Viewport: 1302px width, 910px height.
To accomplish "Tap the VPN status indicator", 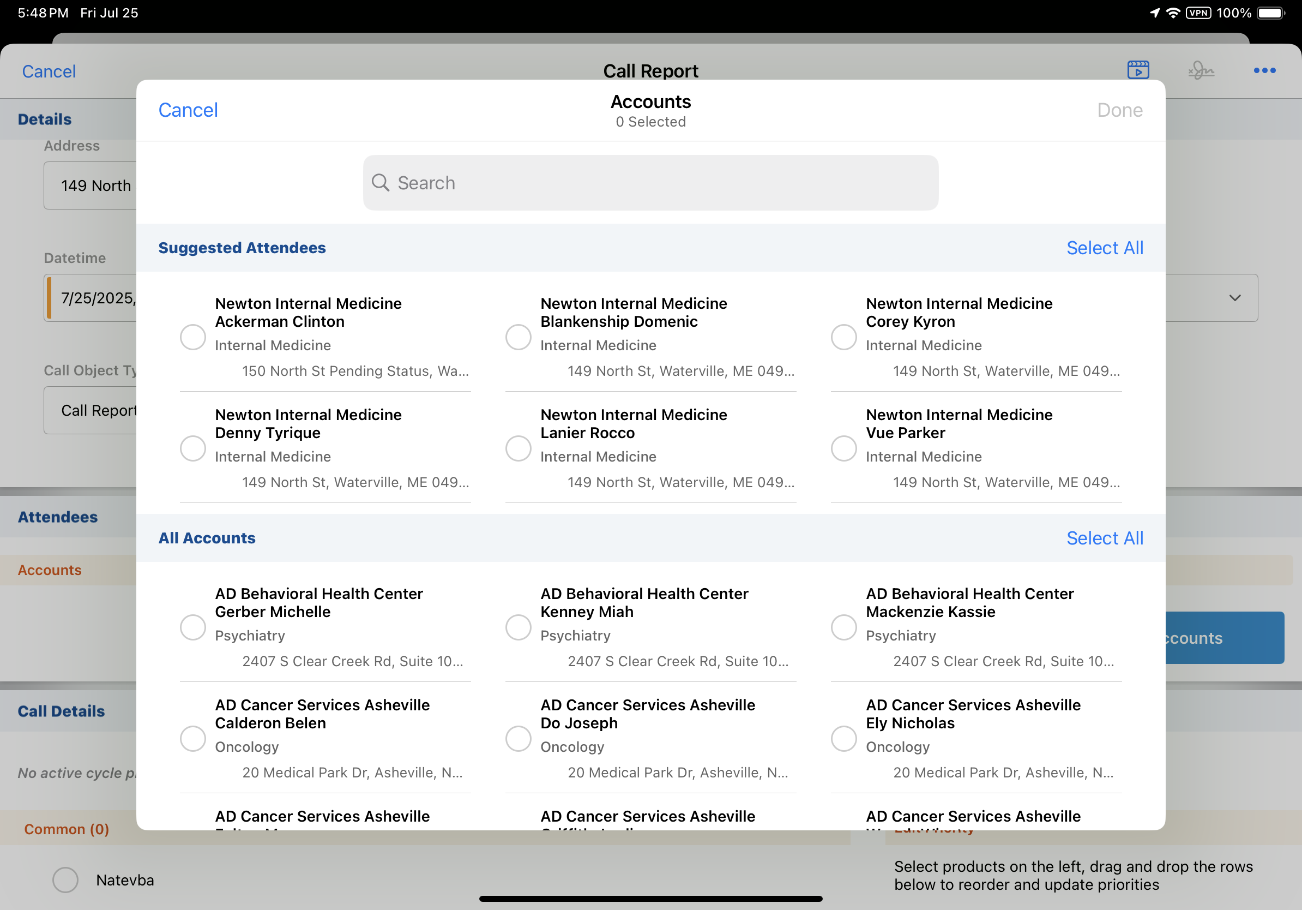I will coord(1198,13).
